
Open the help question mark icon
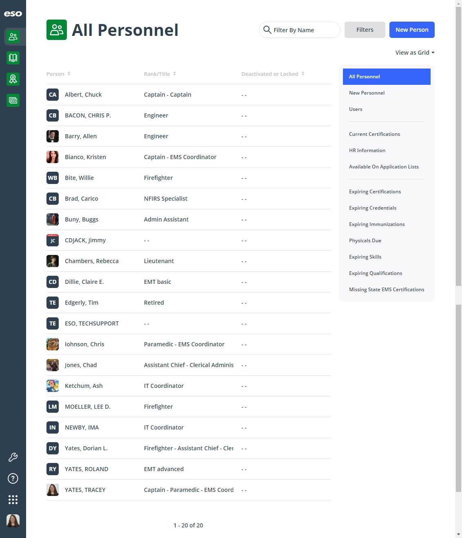[x=13, y=478]
